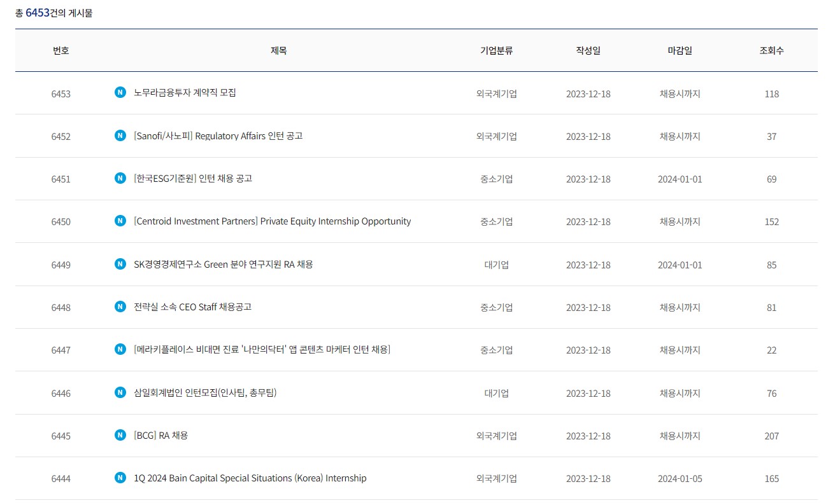Open [한국ESG기준원] 인턴 채용 공고
The width and height of the screenshot is (835, 503).
click(x=193, y=179)
